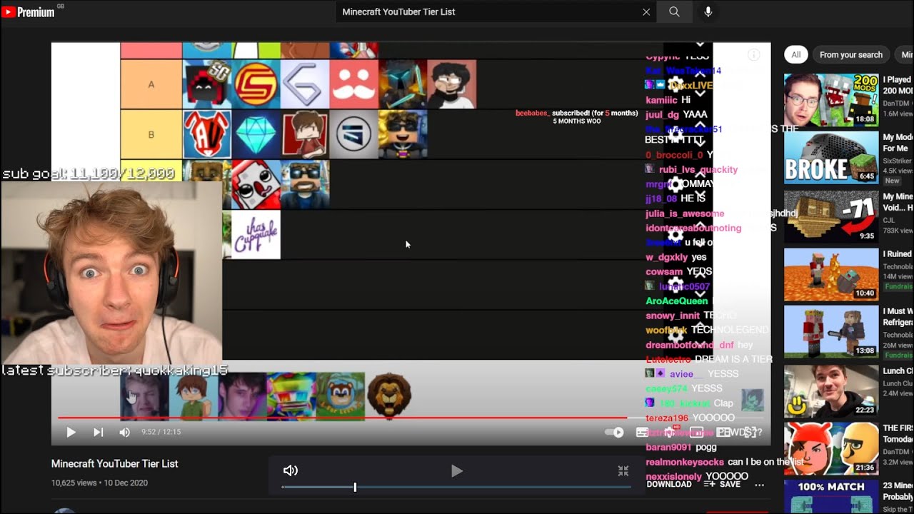Pick the bear badge image from the tray
914x514 pixels.
point(341,396)
